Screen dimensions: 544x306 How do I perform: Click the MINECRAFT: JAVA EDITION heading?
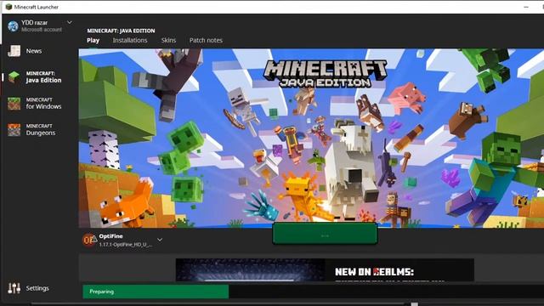point(121,31)
